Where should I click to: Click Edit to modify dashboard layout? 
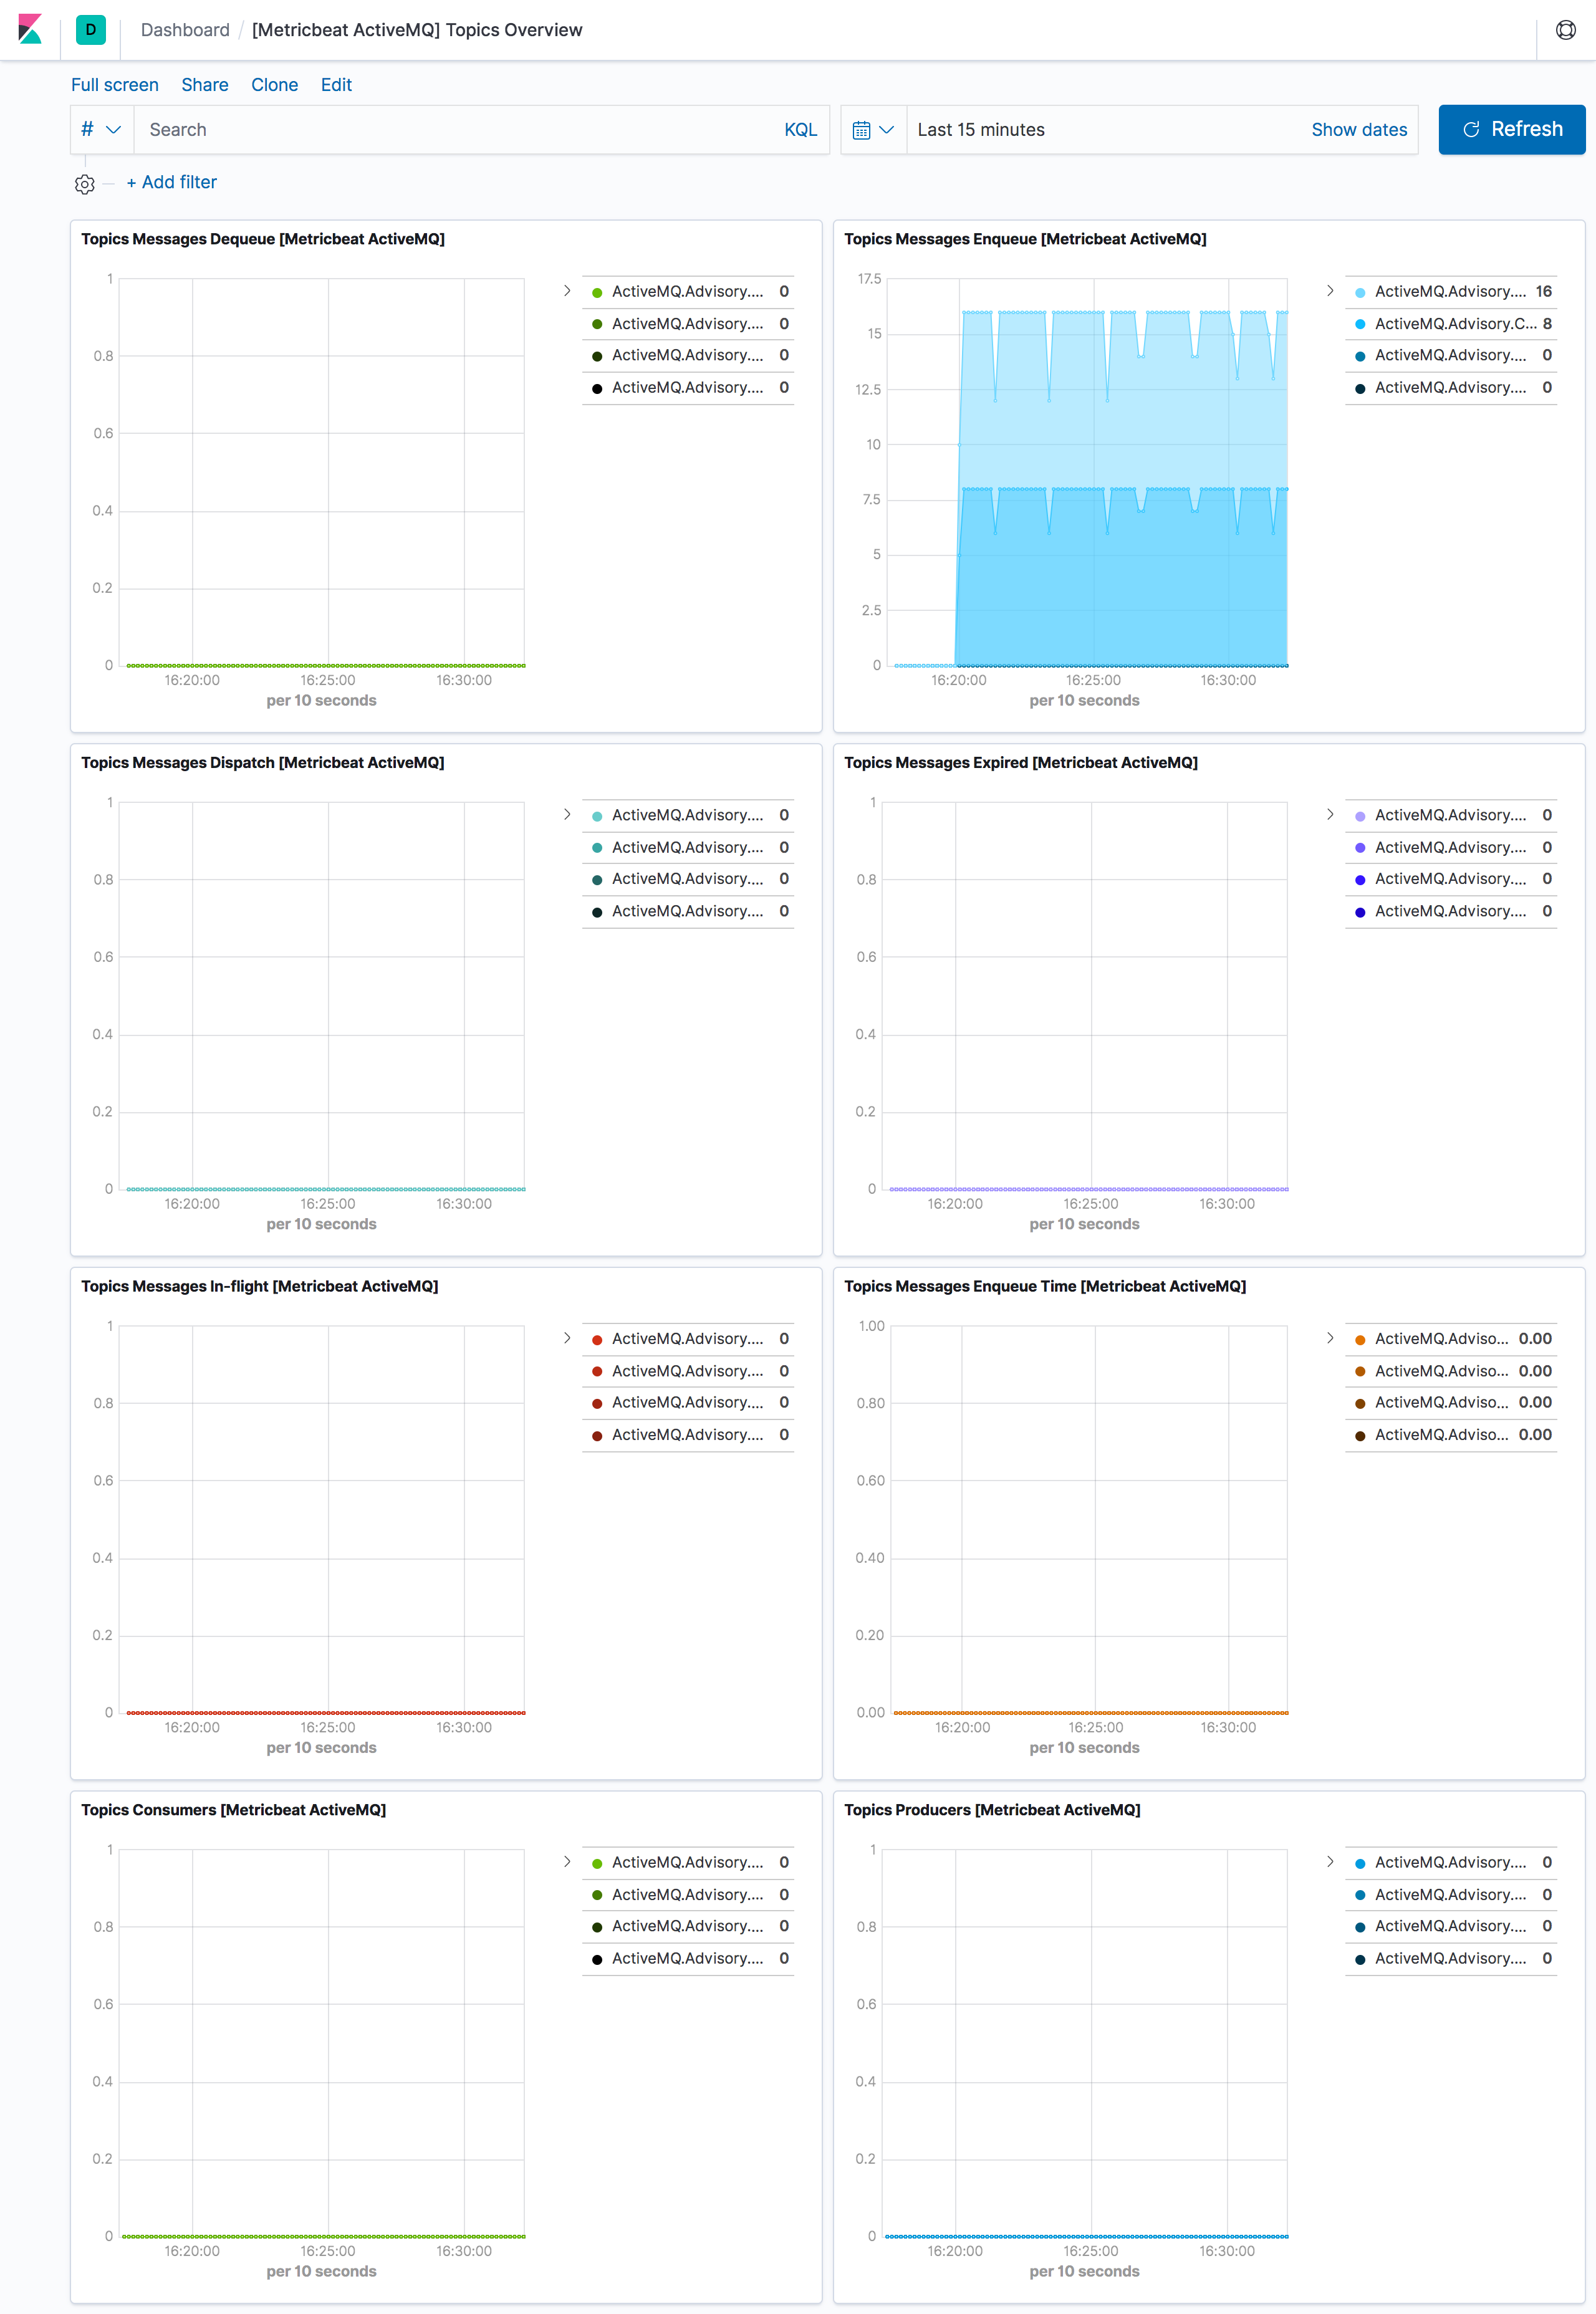coord(337,84)
